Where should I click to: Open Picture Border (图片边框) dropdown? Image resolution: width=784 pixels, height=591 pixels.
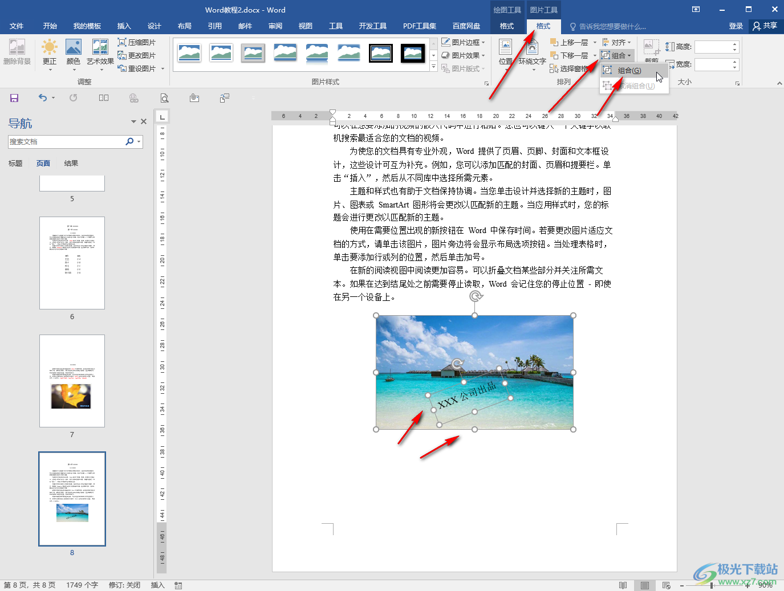(x=463, y=42)
